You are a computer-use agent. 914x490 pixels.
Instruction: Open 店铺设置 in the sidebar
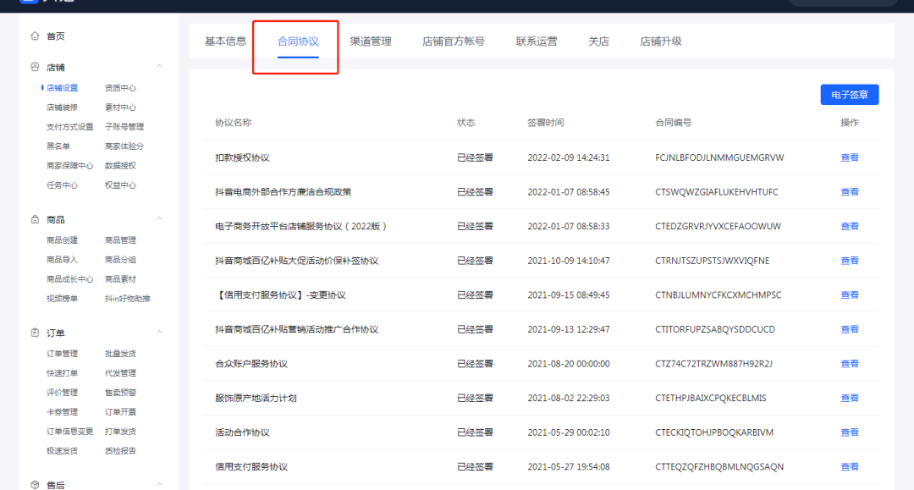pos(62,88)
